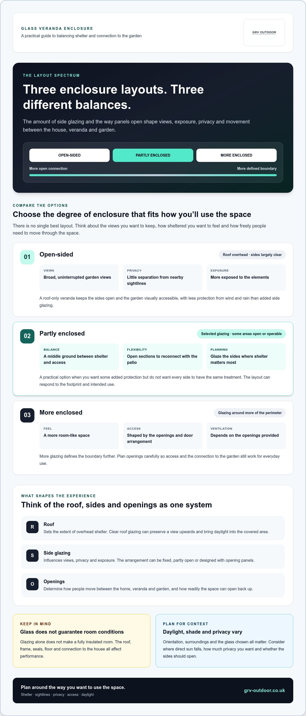Click the R roof icon
The image size is (306, 716).
(x=32, y=527)
